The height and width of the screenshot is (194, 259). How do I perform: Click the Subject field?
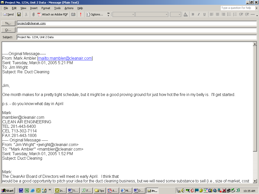click(x=137, y=37)
